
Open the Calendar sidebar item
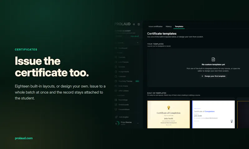120,76
